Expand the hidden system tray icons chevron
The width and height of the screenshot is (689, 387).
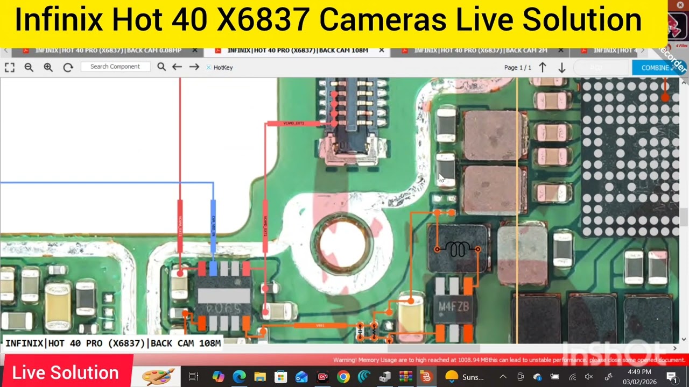pos(503,377)
